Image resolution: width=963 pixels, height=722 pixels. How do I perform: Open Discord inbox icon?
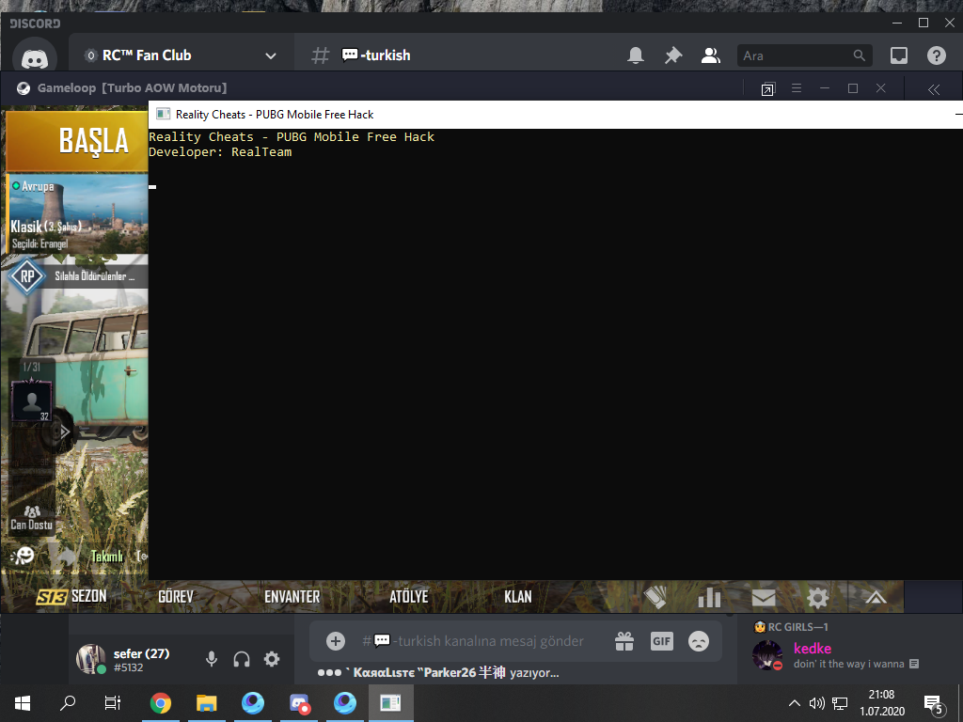coord(898,55)
